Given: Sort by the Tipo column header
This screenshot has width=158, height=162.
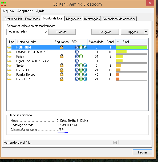Looking at the screenshot, I should 11,42.
